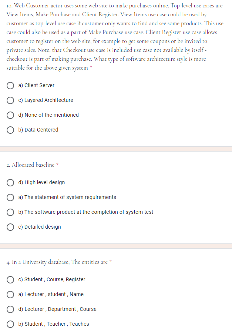Screen dimensions: 232x332
Task: Select d) None of the mentioned
Action: coord(10,115)
